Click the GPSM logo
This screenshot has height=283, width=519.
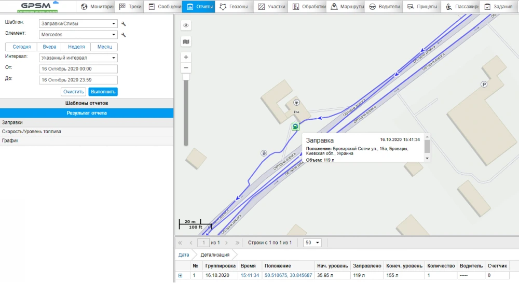click(x=38, y=7)
